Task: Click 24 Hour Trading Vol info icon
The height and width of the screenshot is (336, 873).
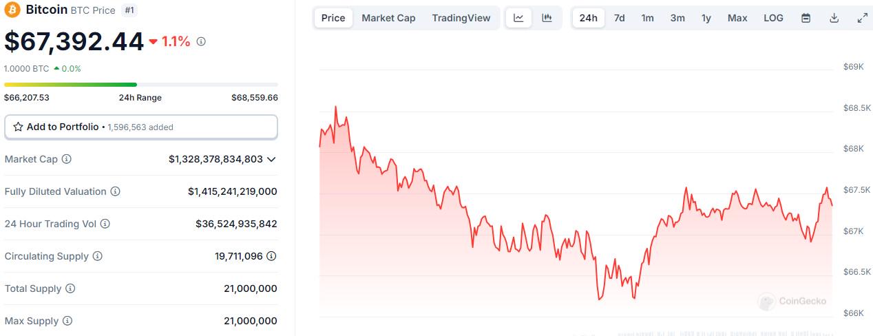Action: [x=105, y=224]
